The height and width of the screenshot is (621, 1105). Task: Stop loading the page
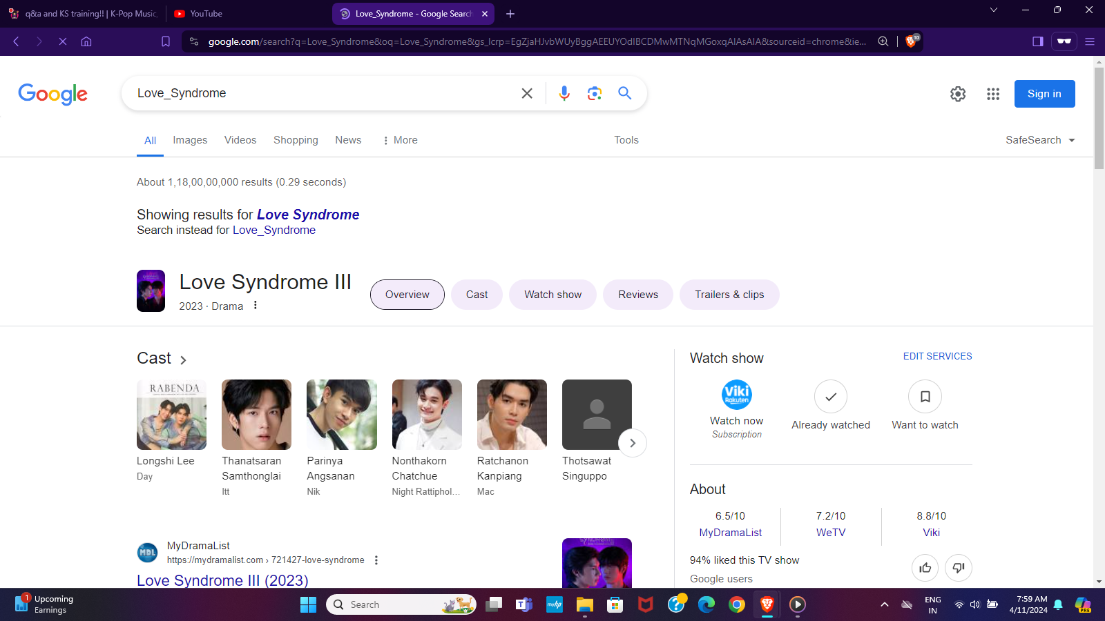(63, 41)
